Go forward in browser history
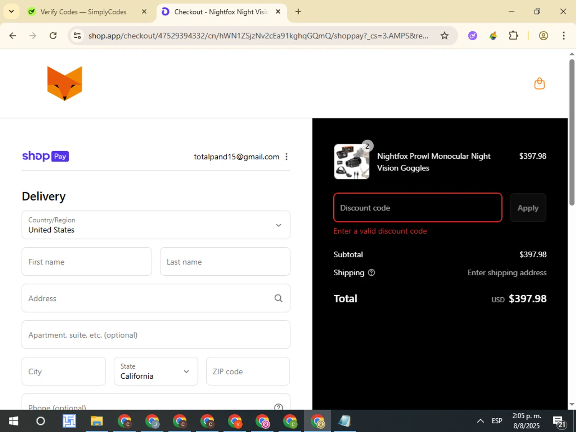This screenshot has height=432, width=576. click(33, 36)
